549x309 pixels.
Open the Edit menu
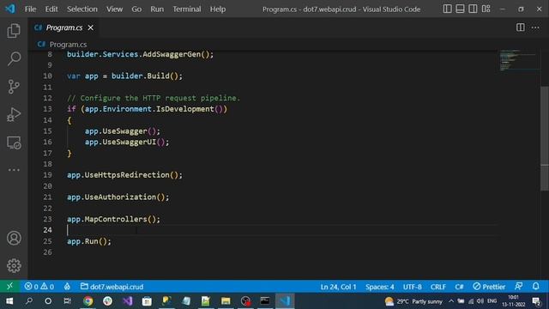point(51,9)
